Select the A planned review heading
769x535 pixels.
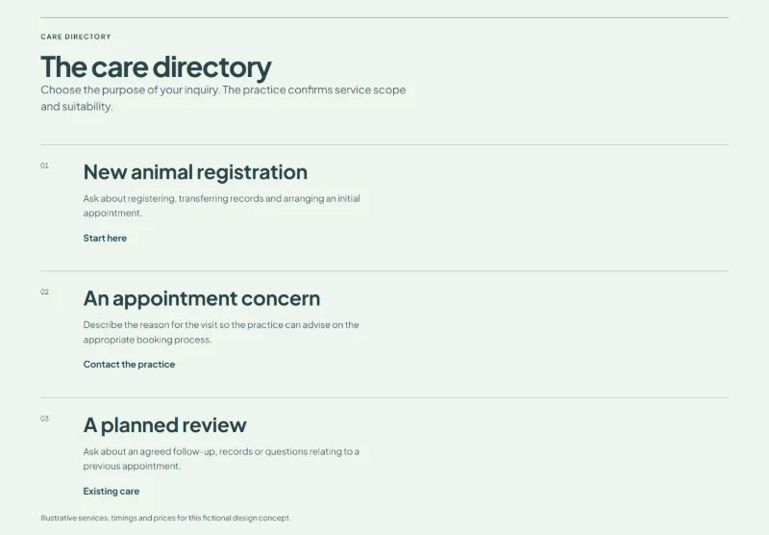(x=164, y=425)
